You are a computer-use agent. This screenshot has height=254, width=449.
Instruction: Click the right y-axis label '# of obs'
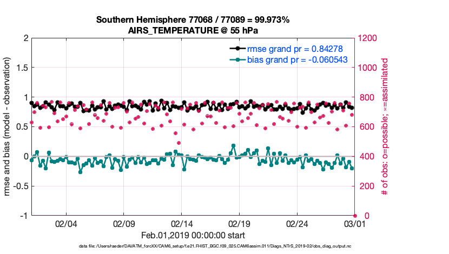pyautogui.click(x=384, y=126)
